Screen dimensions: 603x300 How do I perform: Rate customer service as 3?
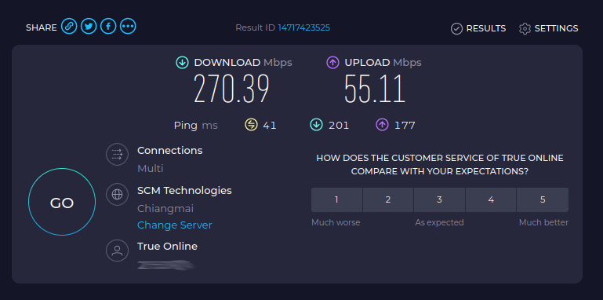click(x=439, y=200)
